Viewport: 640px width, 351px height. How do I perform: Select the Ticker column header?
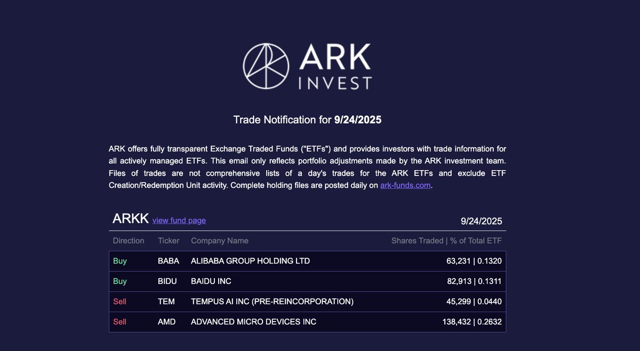tap(169, 241)
